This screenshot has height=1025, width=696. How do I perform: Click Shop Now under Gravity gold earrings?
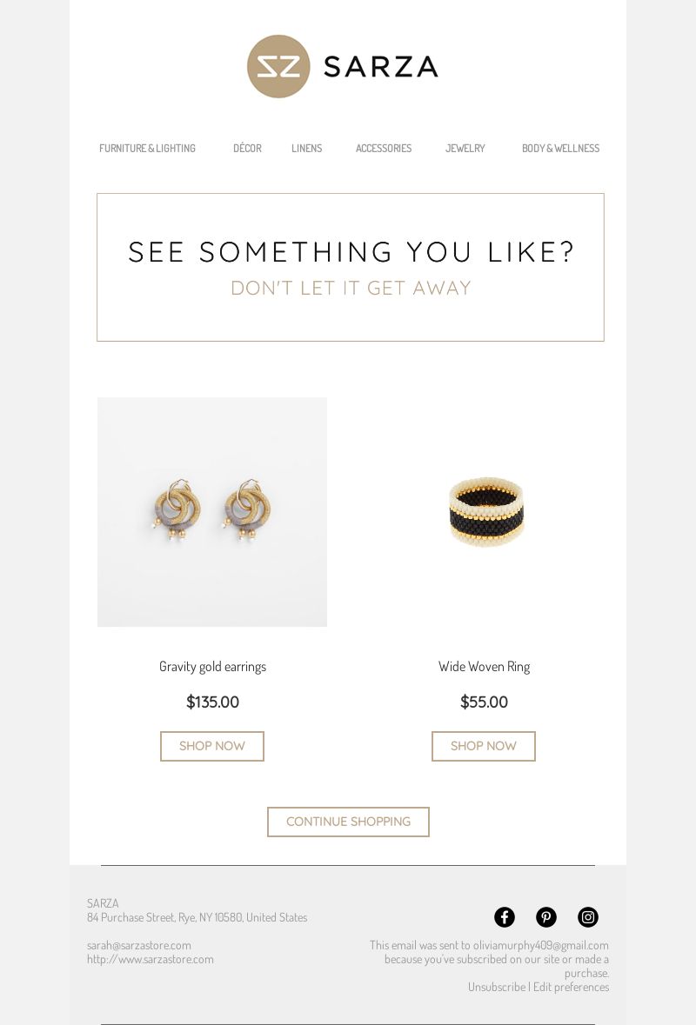[x=212, y=746]
